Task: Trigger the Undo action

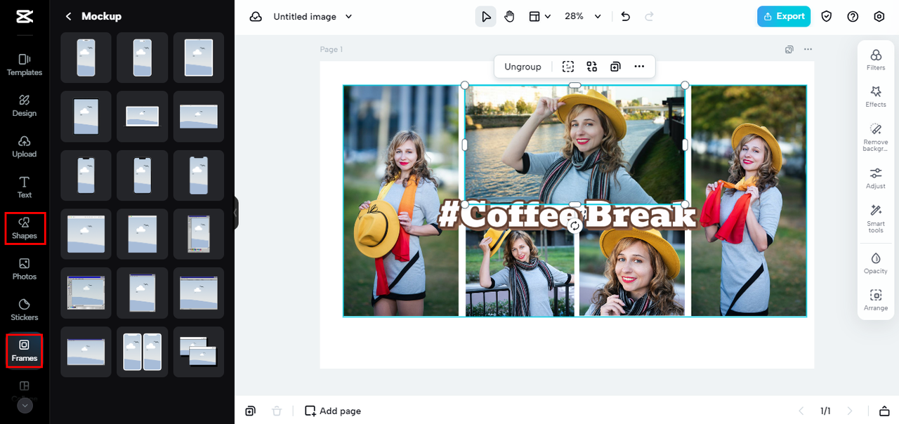Action: [x=625, y=15]
